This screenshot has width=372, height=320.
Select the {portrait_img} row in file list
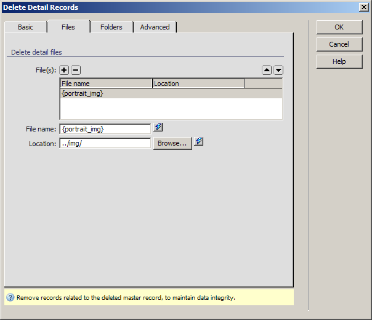tap(171, 93)
